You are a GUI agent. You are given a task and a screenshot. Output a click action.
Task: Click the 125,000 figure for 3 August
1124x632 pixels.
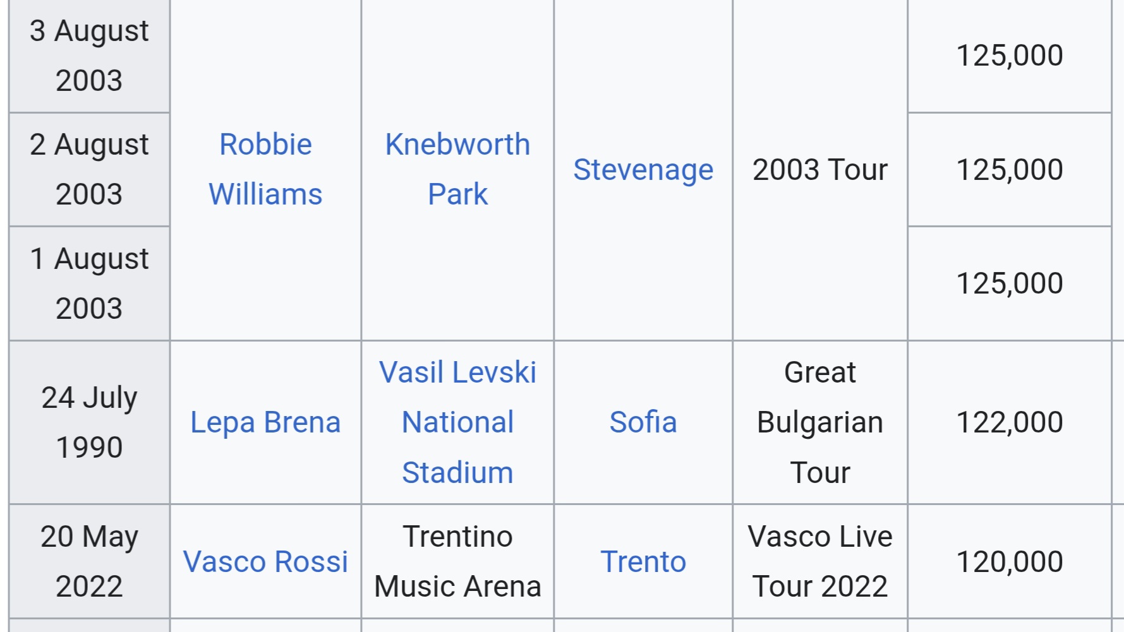[x=1010, y=56]
